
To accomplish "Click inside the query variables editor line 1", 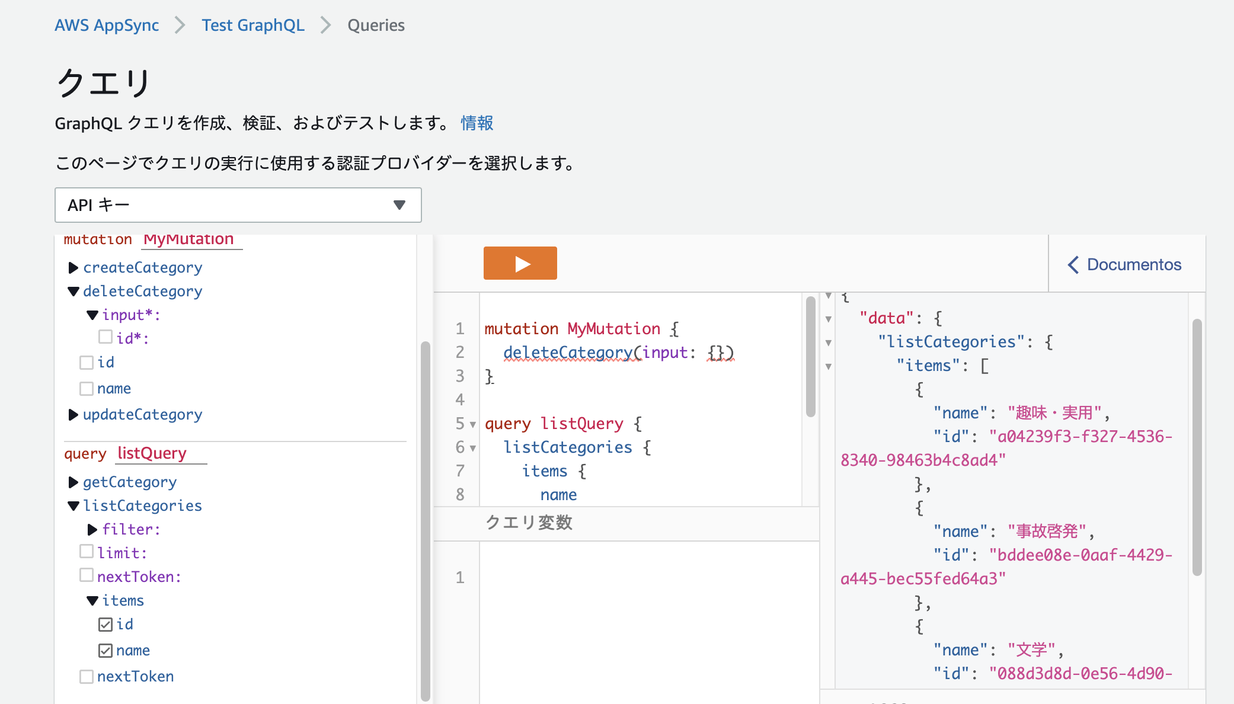I will click(x=649, y=577).
